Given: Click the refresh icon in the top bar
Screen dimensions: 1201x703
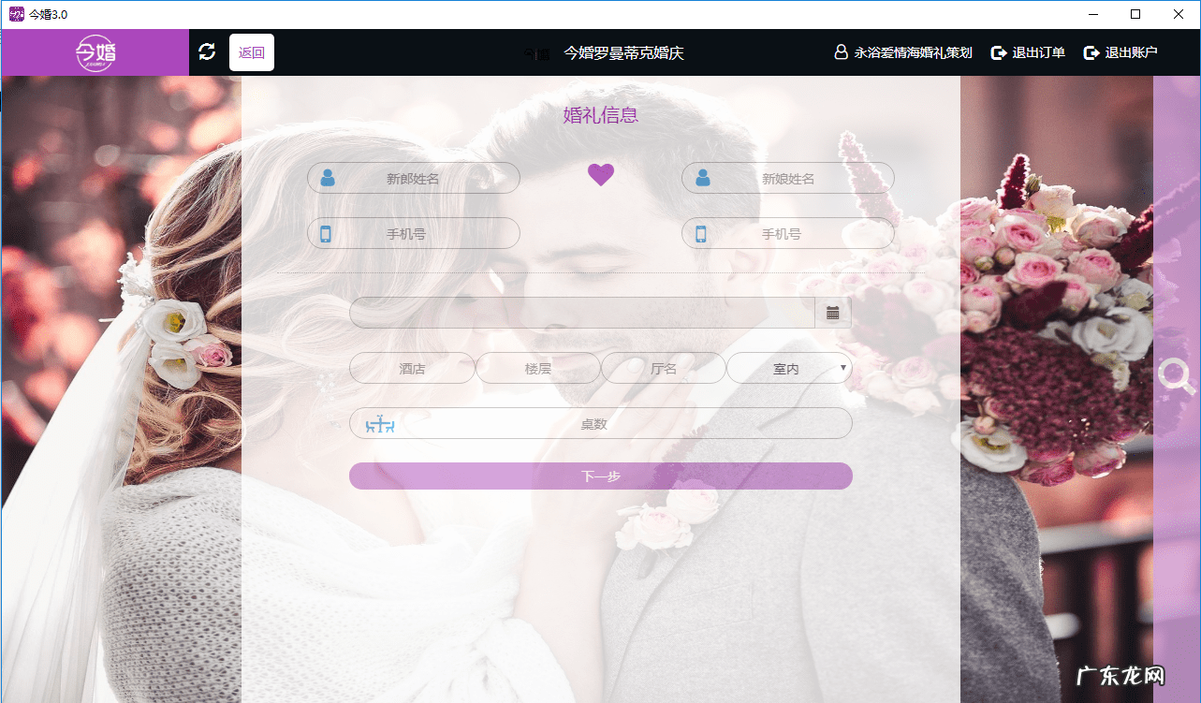Looking at the screenshot, I should 207,51.
